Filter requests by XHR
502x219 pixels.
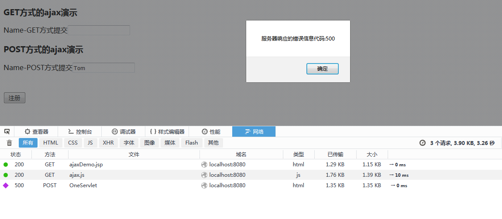coord(108,143)
